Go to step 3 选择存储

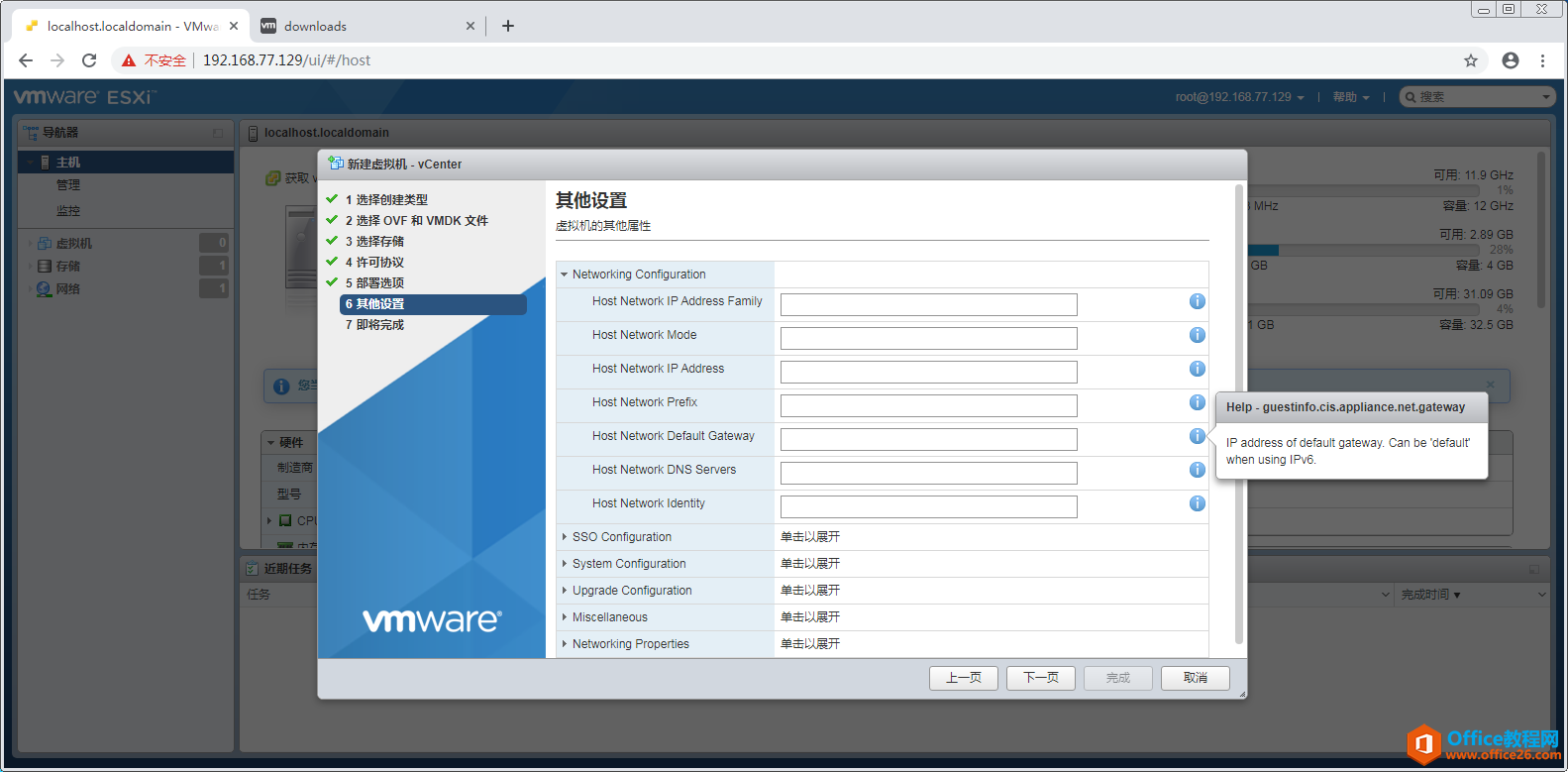coord(374,241)
